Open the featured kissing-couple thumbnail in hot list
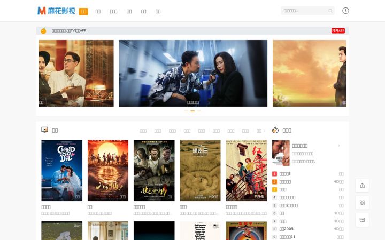Screen dimensions: 385x240 point(281,153)
